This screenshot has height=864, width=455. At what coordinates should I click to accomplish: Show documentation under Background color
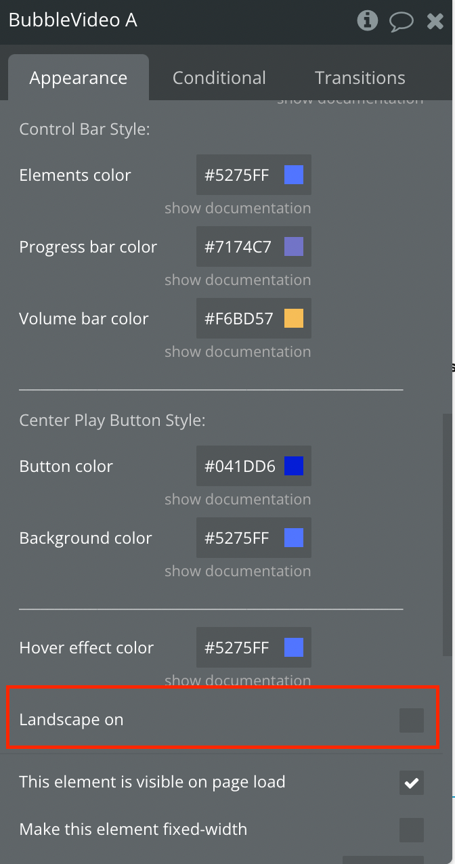point(238,571)
